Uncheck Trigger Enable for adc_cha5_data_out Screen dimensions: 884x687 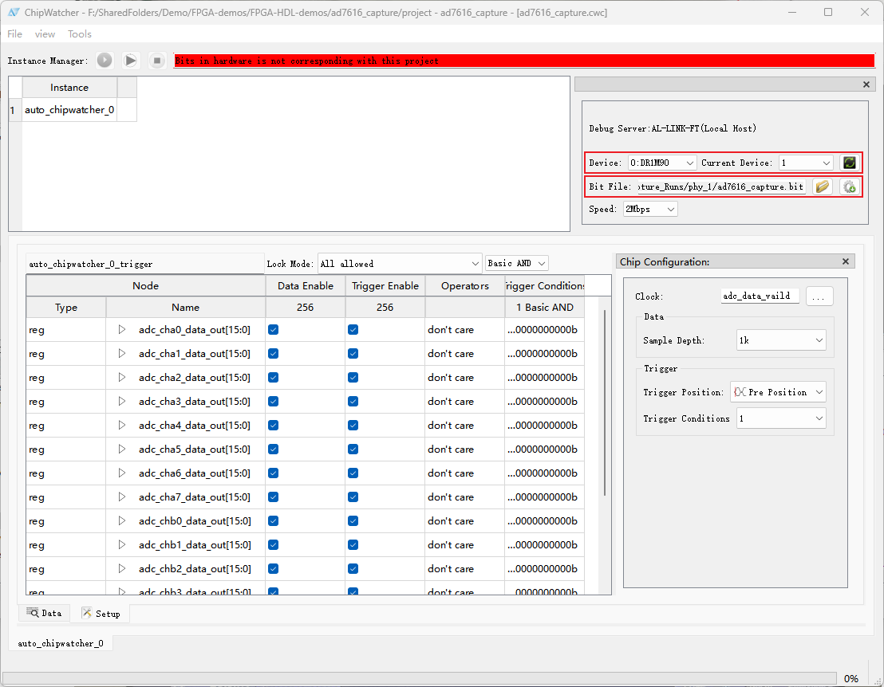pyautogui.click(x=353, y=449)
